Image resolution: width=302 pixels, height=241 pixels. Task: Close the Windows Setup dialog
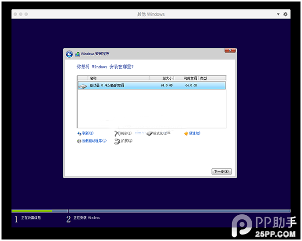pos(230,50)
